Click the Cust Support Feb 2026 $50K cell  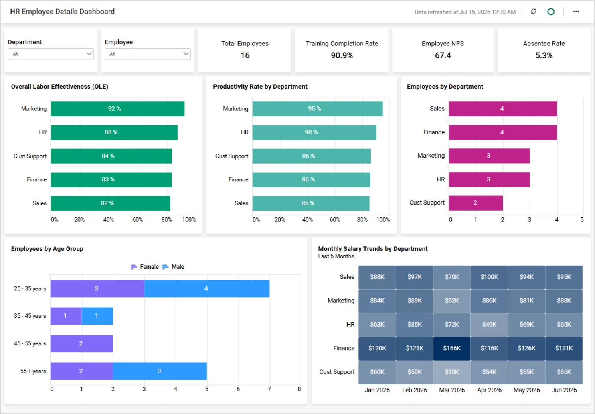coord(415,372)
